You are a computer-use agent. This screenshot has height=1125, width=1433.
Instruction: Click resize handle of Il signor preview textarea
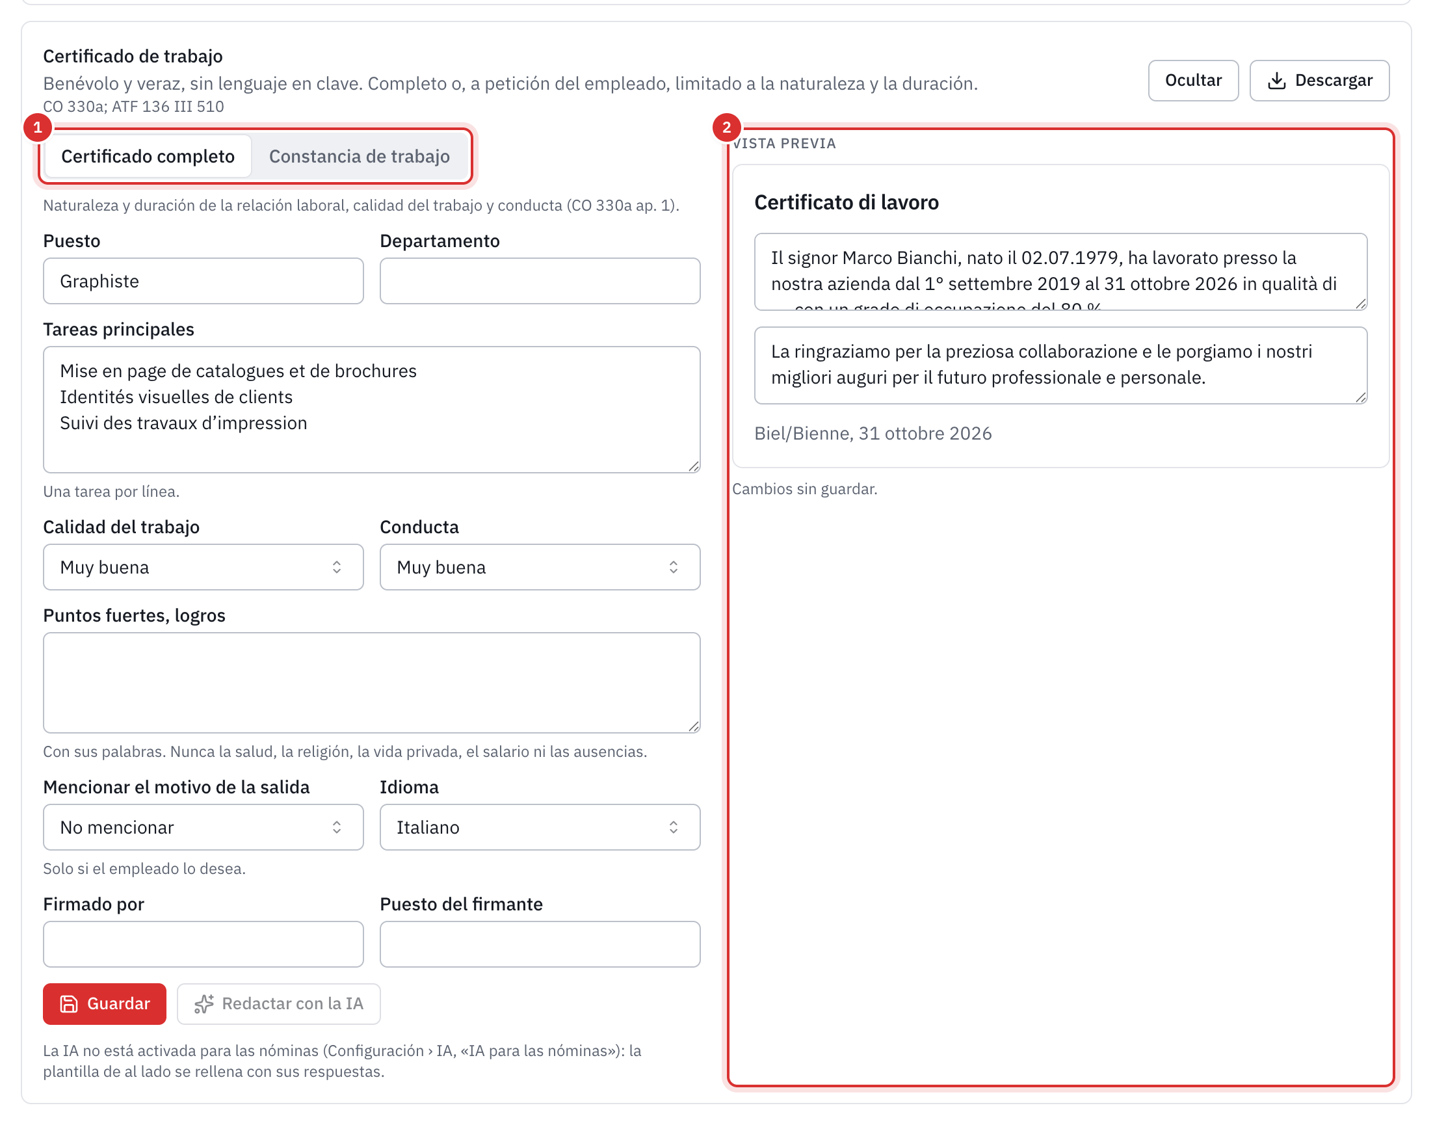tap(1361, 304)
